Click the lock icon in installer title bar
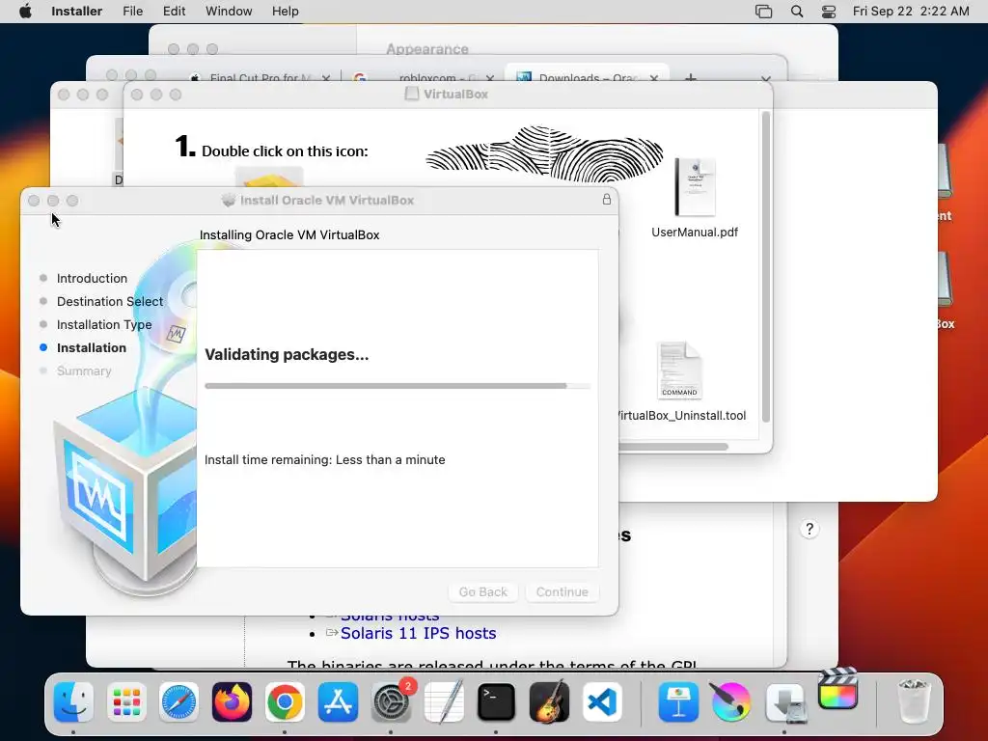The width and height of the screenshot is (988, 741). 607,200
